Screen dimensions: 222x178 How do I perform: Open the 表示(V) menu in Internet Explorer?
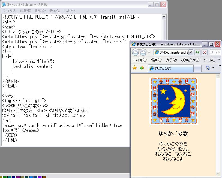(x=171, y=60)
